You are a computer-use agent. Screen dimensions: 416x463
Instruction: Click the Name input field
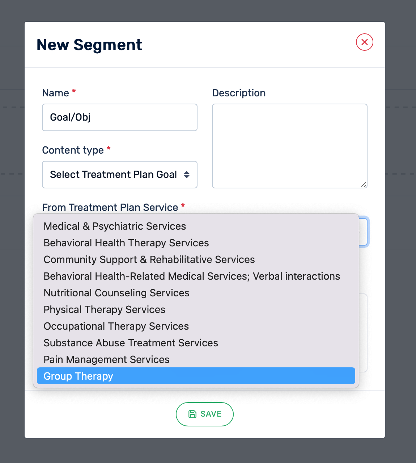point(119,117)
